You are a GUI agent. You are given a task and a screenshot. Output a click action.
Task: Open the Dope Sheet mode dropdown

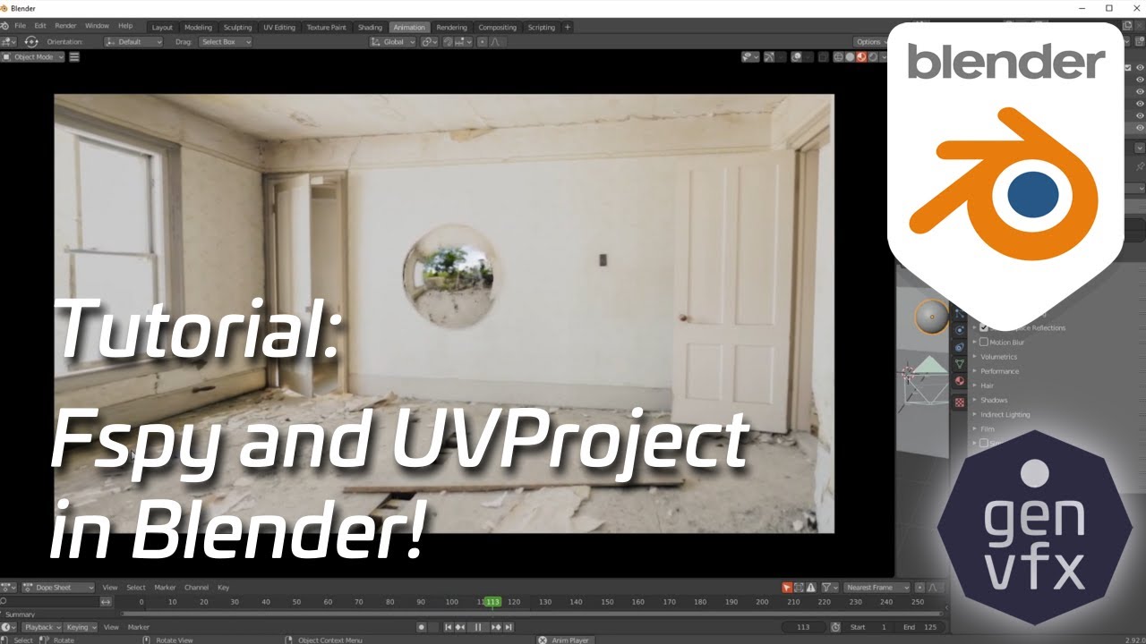(58, 588)
